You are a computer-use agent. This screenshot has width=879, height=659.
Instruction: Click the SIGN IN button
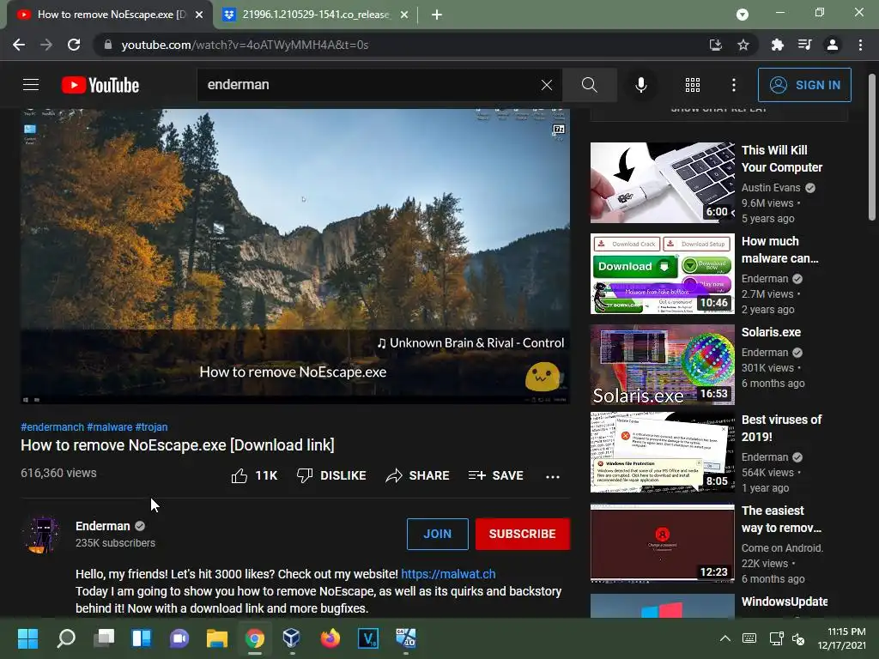pyautogui.click(x=804, y=85)
